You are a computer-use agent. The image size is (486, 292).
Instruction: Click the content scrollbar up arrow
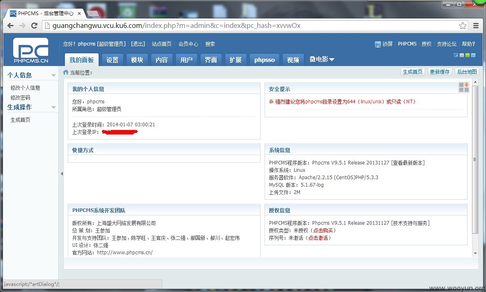(x=475, y=82)
